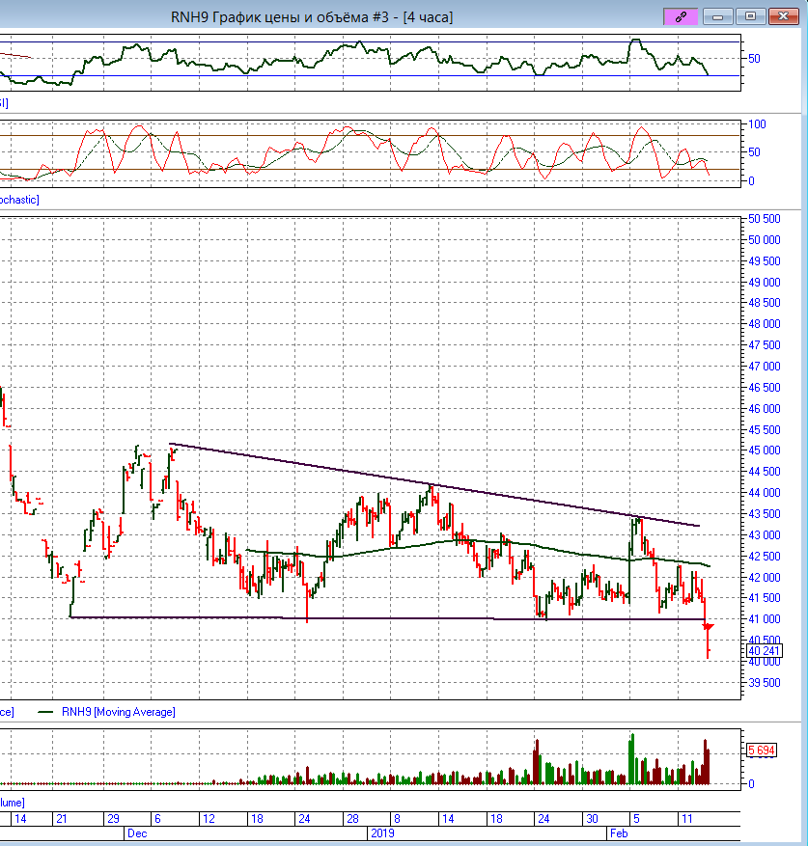Click the 100 level on Stochastic axis
Image resolution: width=808 pixels, height=846 pixels.
(758, 124)
